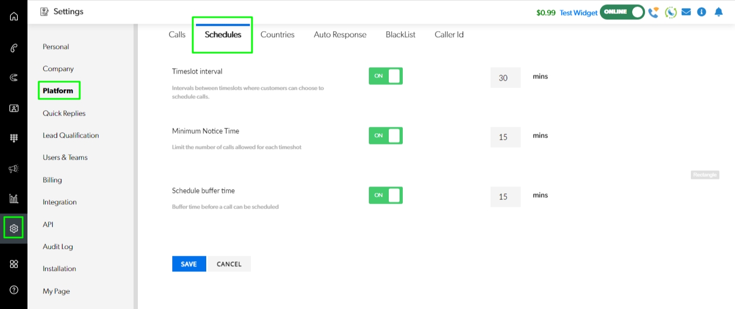
Task: Open the home icon in left sidebar
Action: point(14,16)
